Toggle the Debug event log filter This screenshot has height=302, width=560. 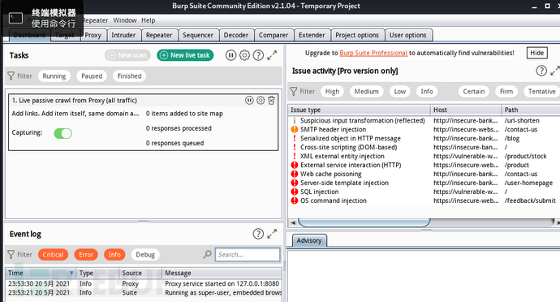click(145, 254)
